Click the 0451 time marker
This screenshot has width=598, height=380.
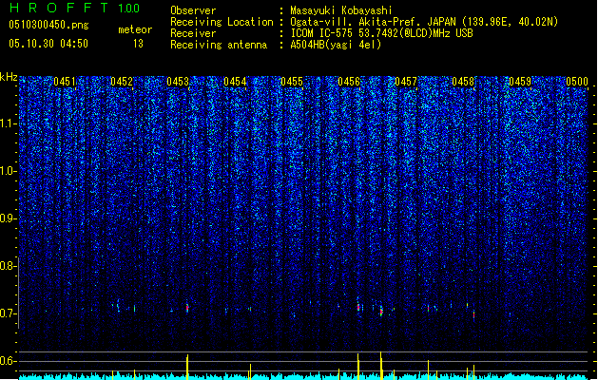pos(65,81)
